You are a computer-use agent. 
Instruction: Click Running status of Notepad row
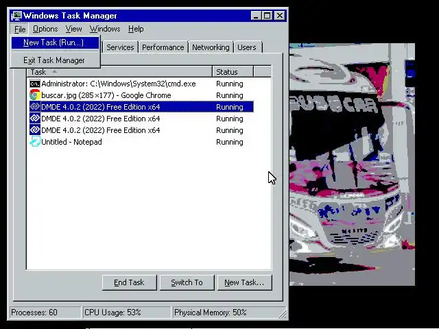click(x=230, y=142)
